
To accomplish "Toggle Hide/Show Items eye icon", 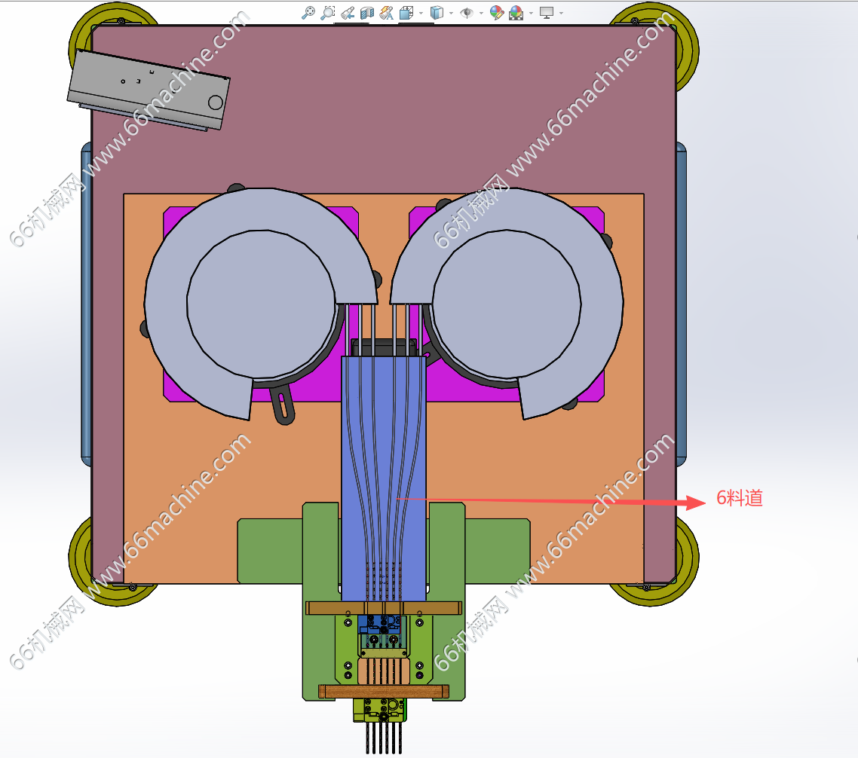I will 467,13.
